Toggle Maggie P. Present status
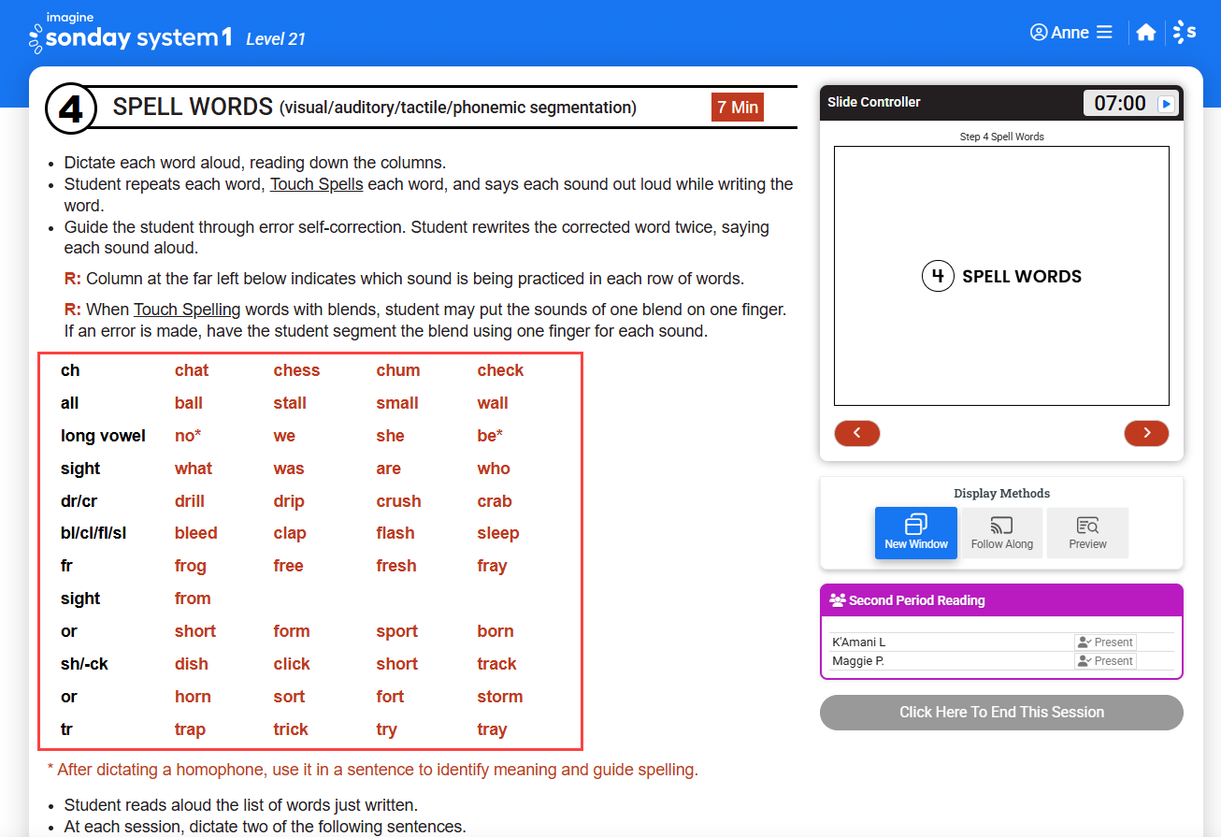 1105,660
